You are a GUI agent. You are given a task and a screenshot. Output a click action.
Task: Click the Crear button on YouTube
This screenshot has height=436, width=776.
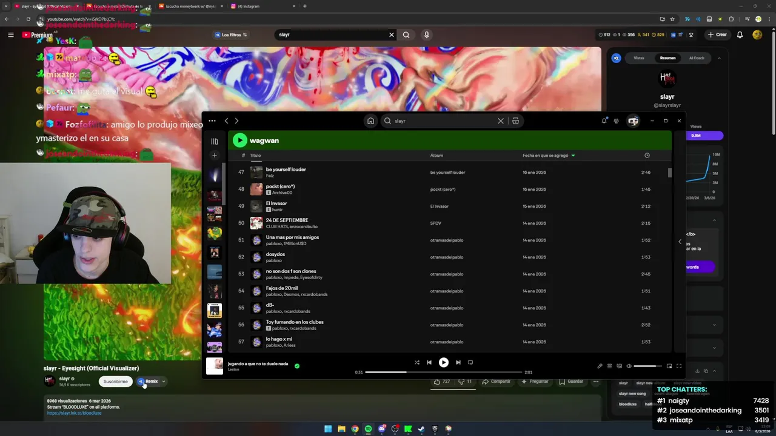click(x=717, y=35)
